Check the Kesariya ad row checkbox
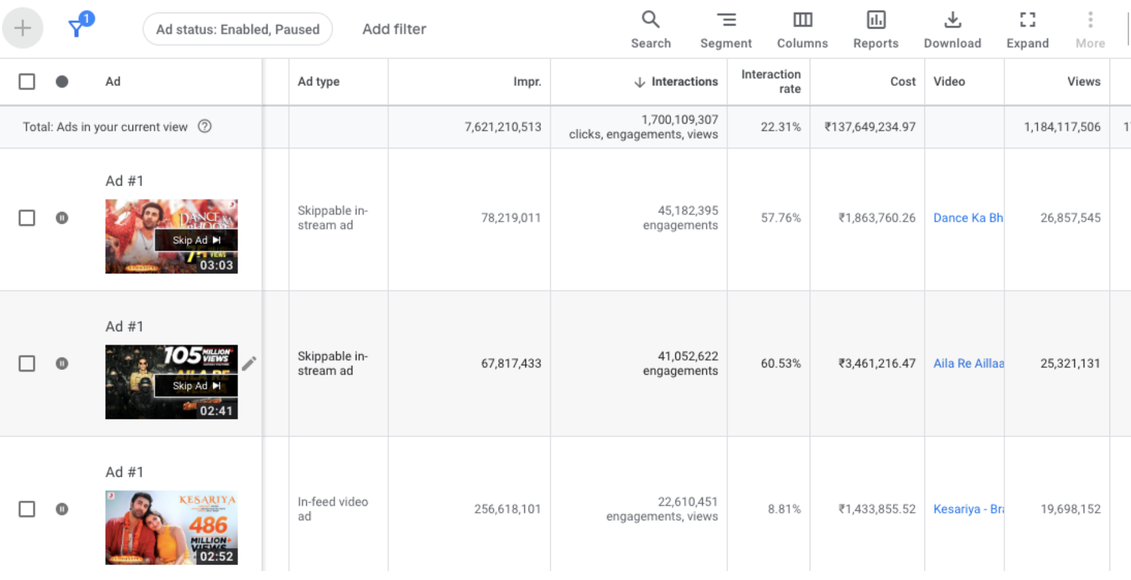This screenshot has height=580, width=1131. 27,509
